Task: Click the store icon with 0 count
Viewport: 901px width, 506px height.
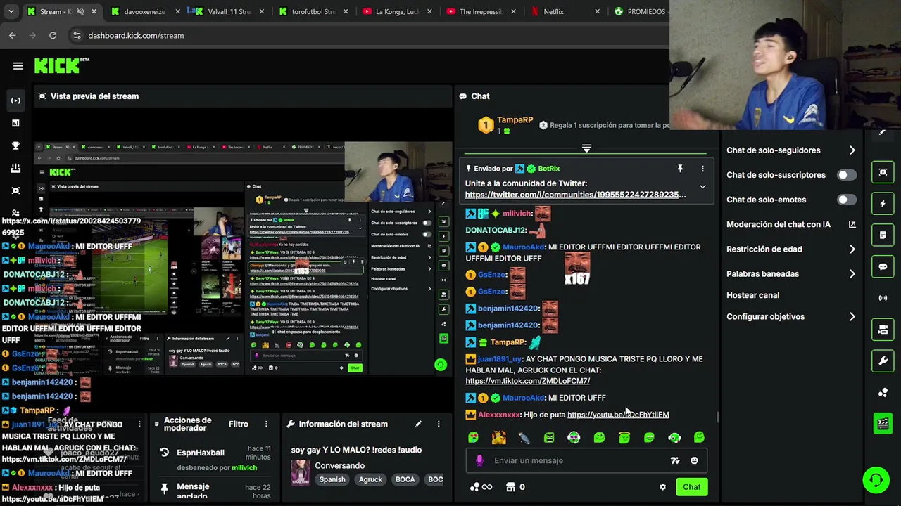Action: pyautogui.click(x=511, y=487)
